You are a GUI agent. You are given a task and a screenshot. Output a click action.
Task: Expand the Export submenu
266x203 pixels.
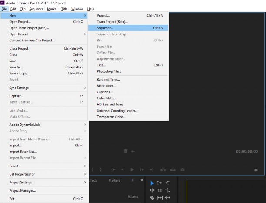[44, 166]
